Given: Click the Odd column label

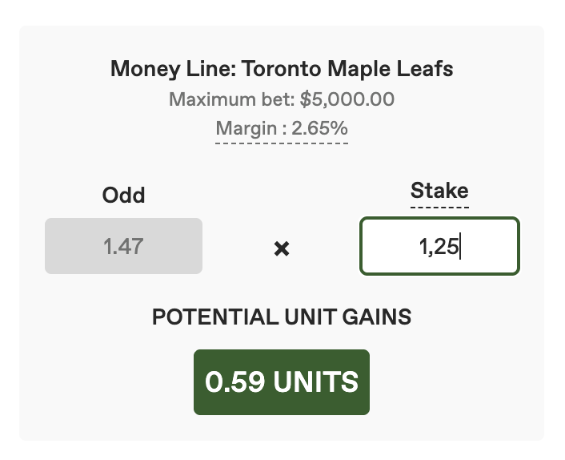Looking at the screenshot, I should (x=123, y=195).
